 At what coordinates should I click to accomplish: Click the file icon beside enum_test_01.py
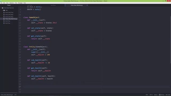4,13
